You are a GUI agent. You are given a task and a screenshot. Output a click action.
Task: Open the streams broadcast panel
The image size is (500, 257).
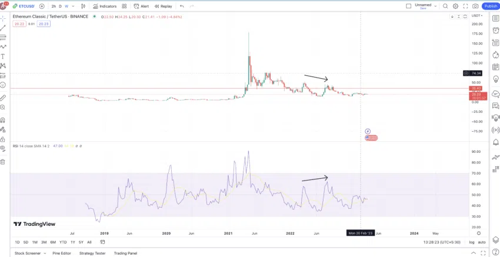pyautogui.click(x=495, y=130)
